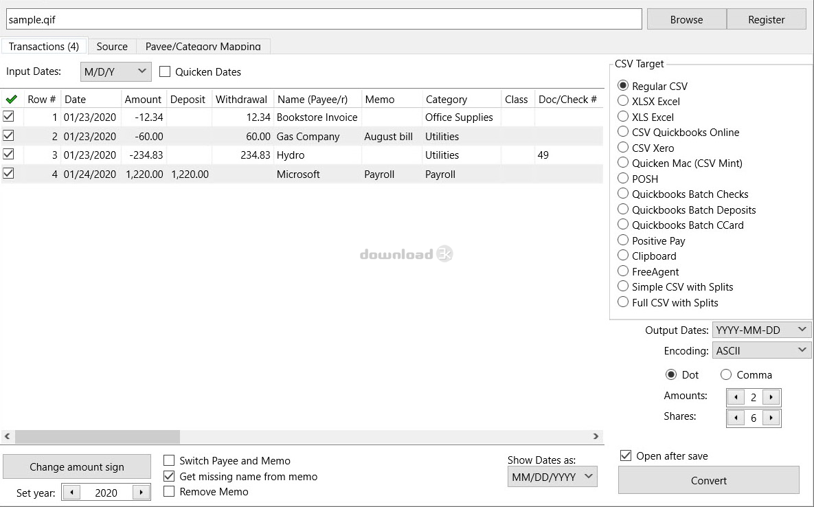
Task: Select XLSX Excel as CSV target
Action: tap(623, 101)
